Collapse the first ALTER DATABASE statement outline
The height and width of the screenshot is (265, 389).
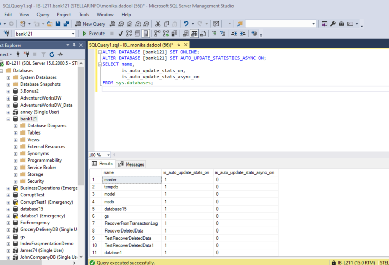coord(100,52)
